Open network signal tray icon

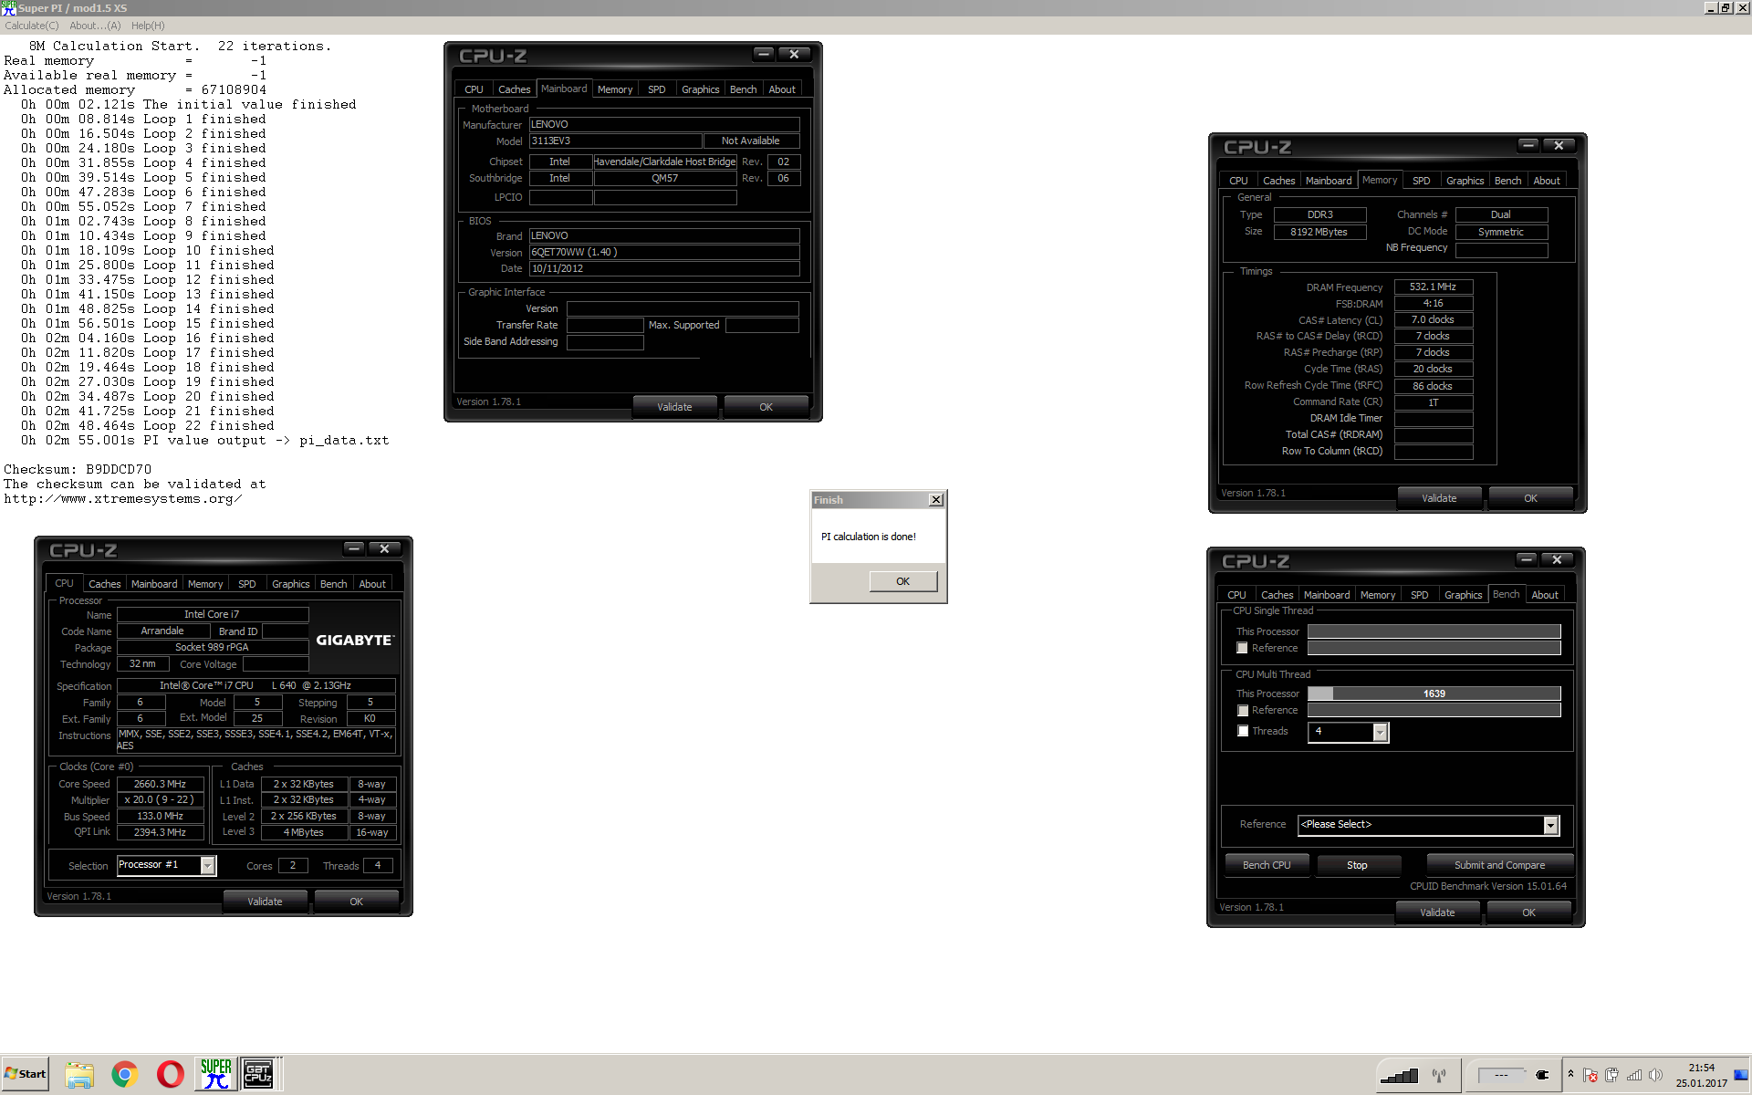point(1634,1075)
